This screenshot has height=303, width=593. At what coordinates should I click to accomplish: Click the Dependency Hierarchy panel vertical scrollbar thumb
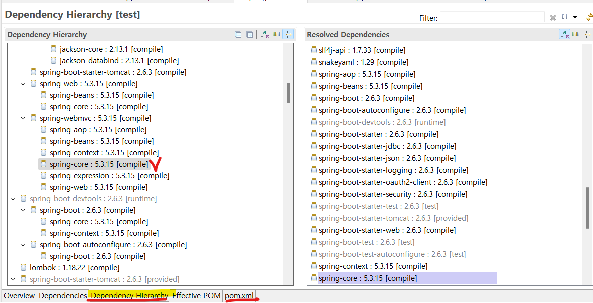pos(288,93)
